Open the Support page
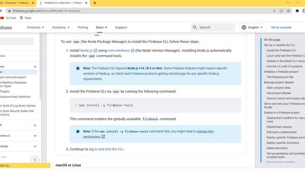 coord(121,28)
